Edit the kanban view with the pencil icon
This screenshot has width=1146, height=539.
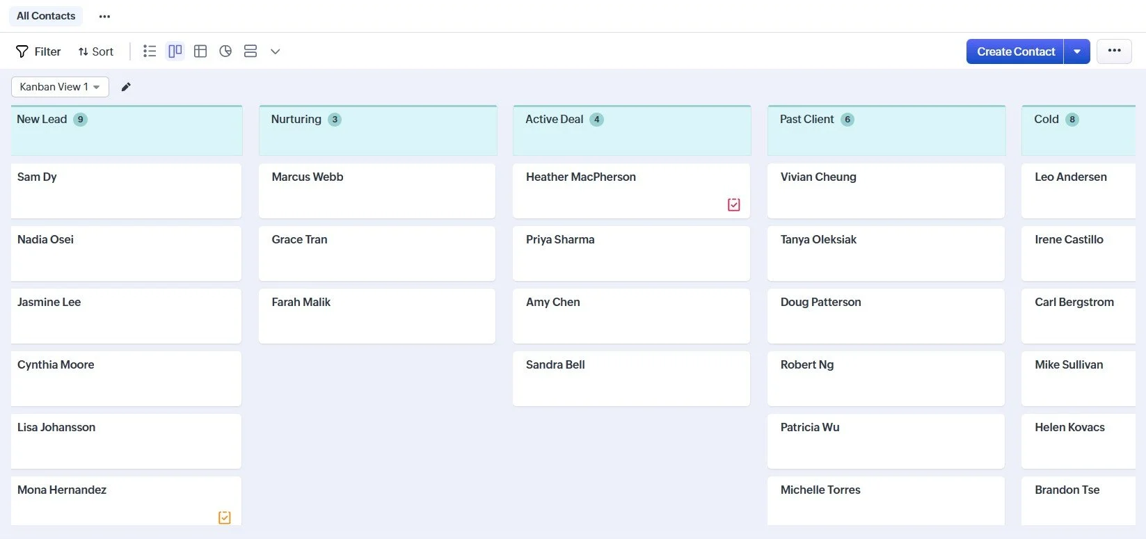click(126, 87)
